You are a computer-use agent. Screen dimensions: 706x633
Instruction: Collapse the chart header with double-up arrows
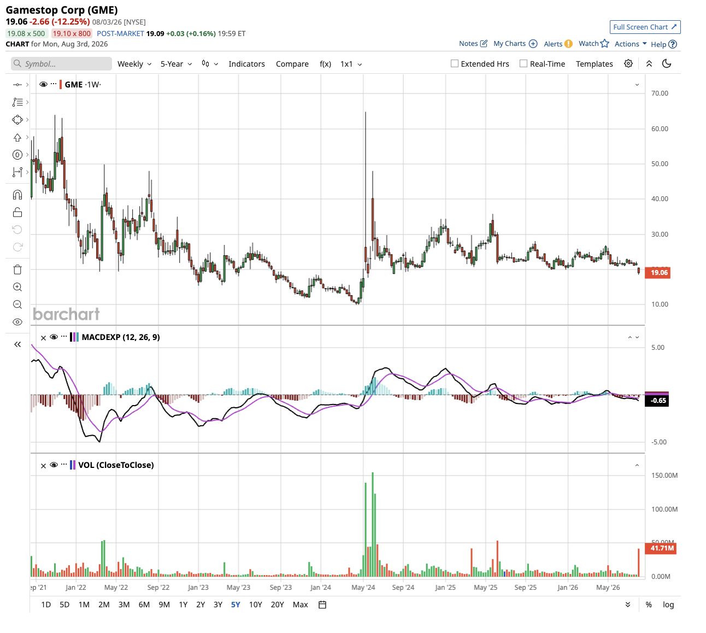click(649, 64)
